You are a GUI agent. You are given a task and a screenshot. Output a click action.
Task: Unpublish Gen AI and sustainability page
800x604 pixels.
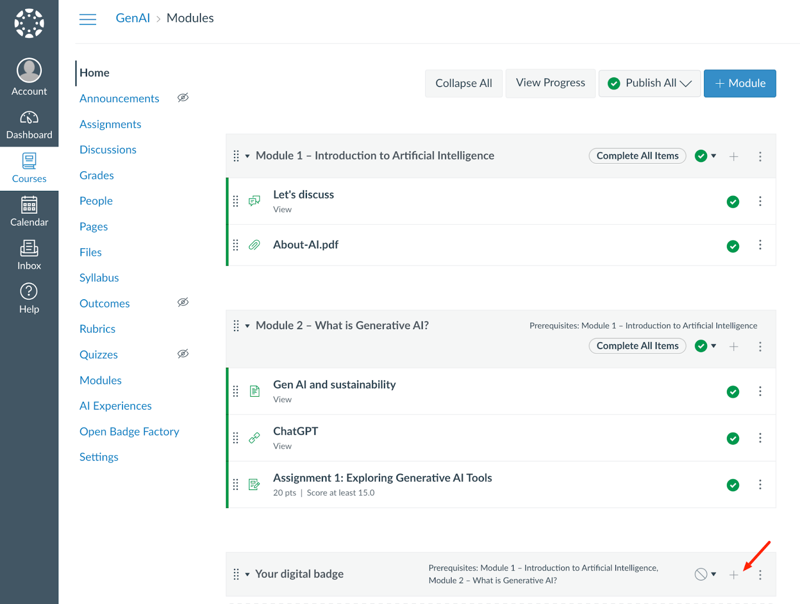(x=733, y=392)
